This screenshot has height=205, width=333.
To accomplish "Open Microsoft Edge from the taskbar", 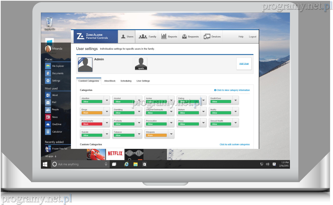I will click(126, 164).
